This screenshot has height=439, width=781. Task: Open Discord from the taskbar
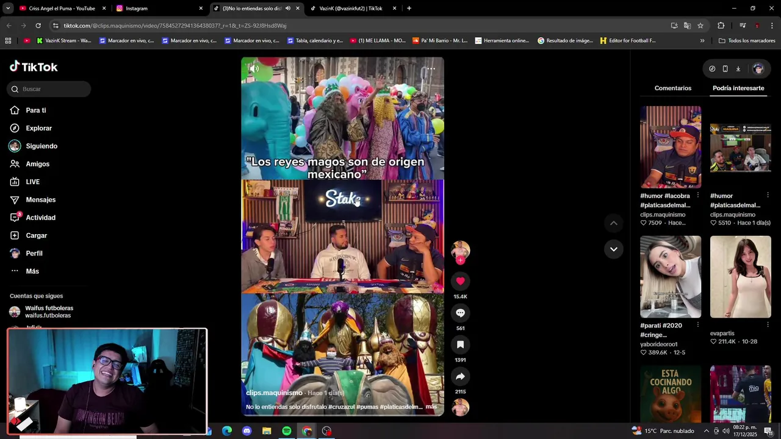(247, 431)
